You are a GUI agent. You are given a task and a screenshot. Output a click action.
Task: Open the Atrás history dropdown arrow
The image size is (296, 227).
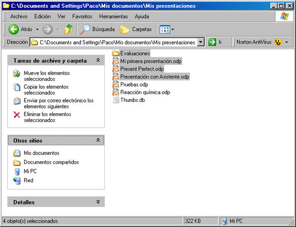(x=37, y=29)
